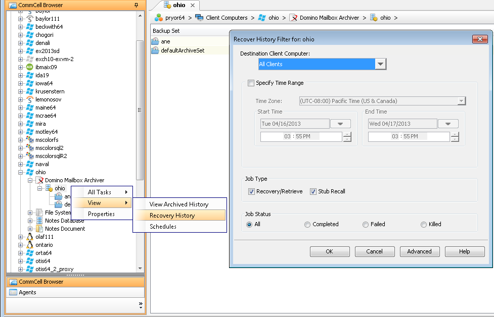
Task: Click the mscolorsql2 cluster client icon
Action: point(30,148)
